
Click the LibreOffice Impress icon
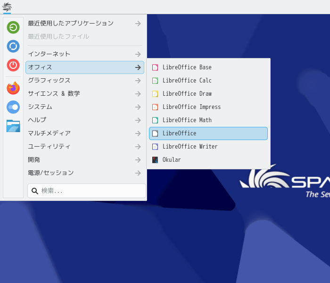155,107
